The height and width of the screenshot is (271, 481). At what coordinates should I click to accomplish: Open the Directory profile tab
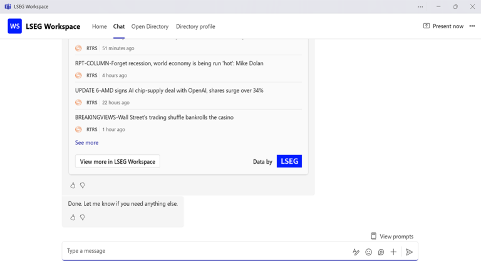[195, 26]
